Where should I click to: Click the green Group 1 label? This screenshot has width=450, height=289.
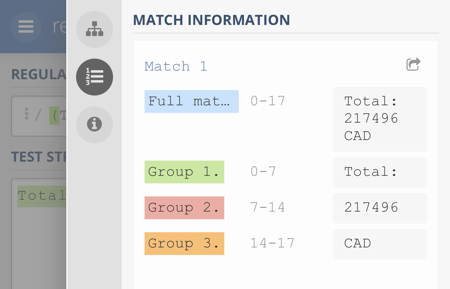coord(184,172)
